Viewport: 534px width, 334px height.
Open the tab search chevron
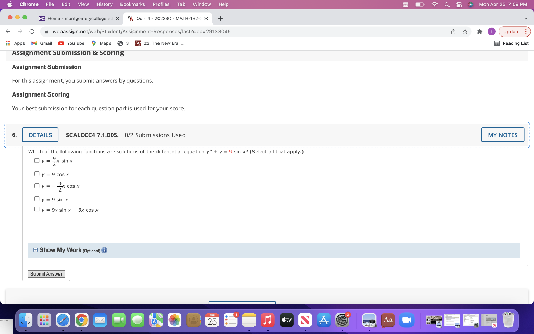[526, 18]
